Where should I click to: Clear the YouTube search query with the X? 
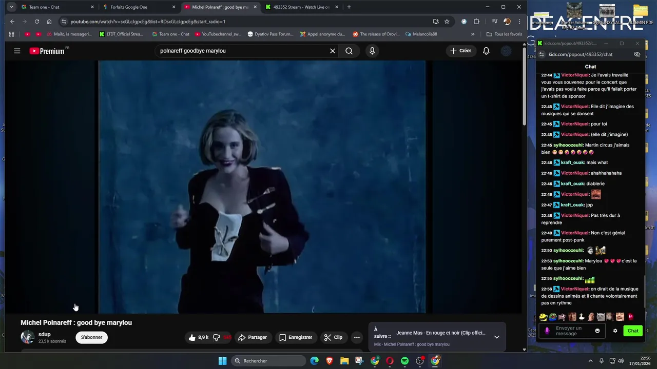(333, 51)
